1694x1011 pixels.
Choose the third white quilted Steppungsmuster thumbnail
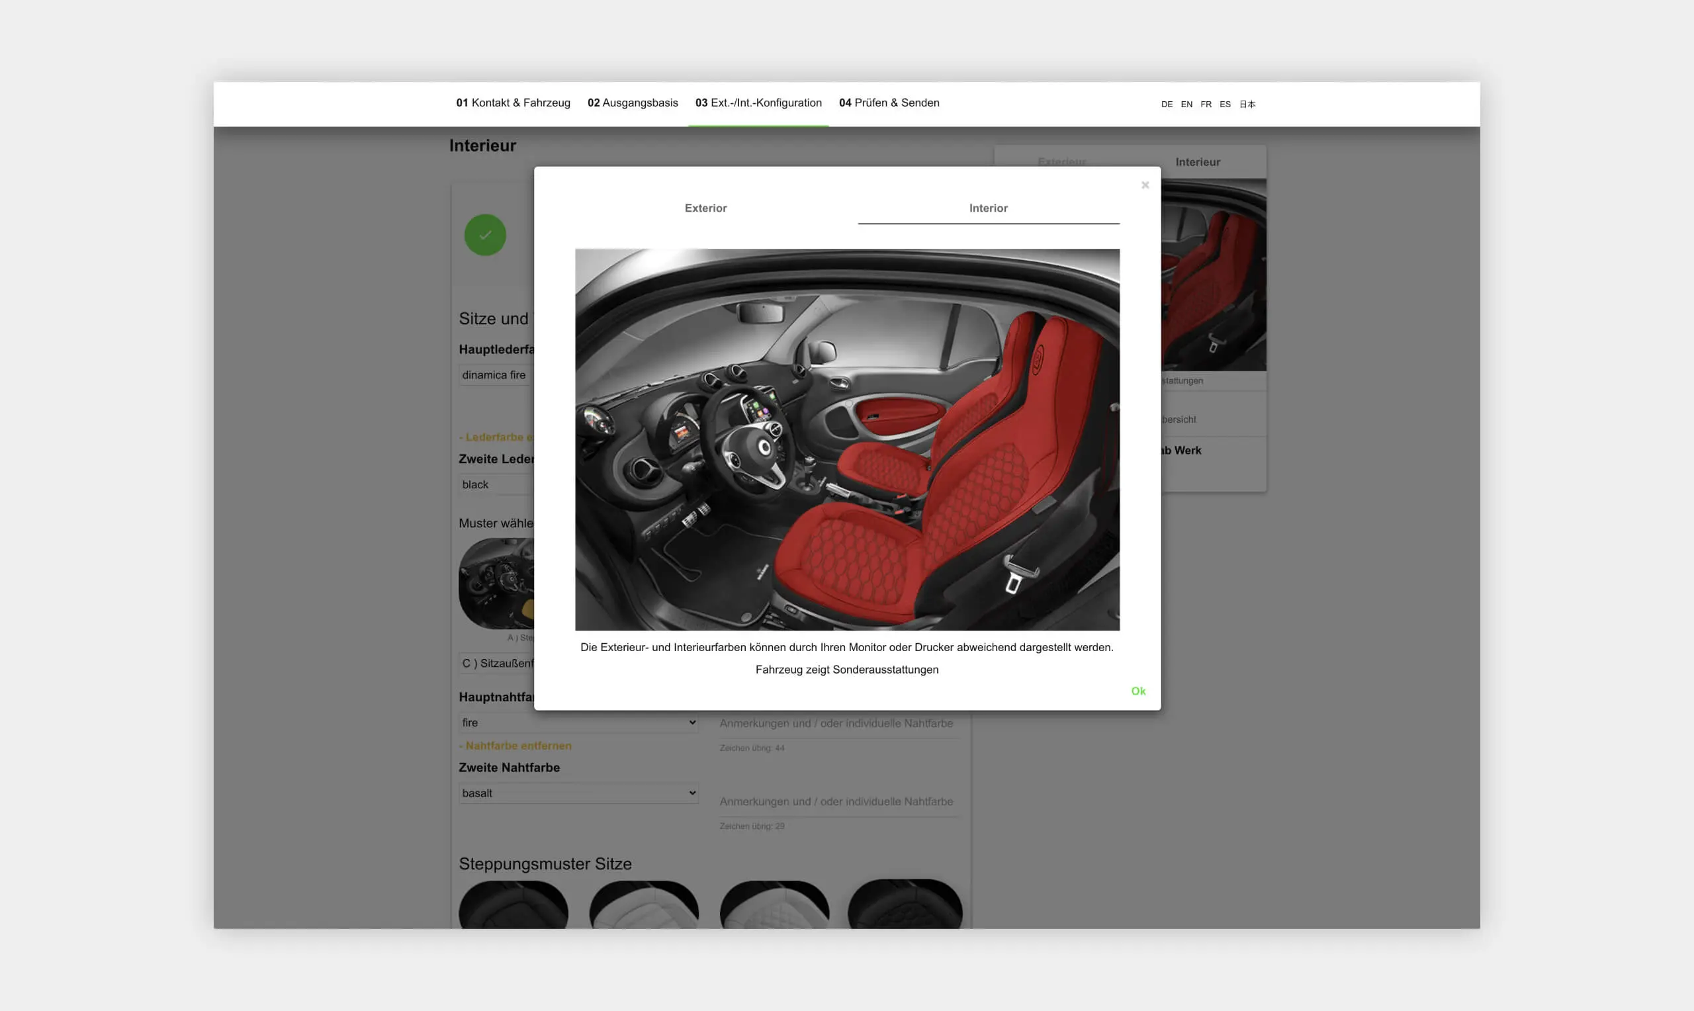click(774, 905)
